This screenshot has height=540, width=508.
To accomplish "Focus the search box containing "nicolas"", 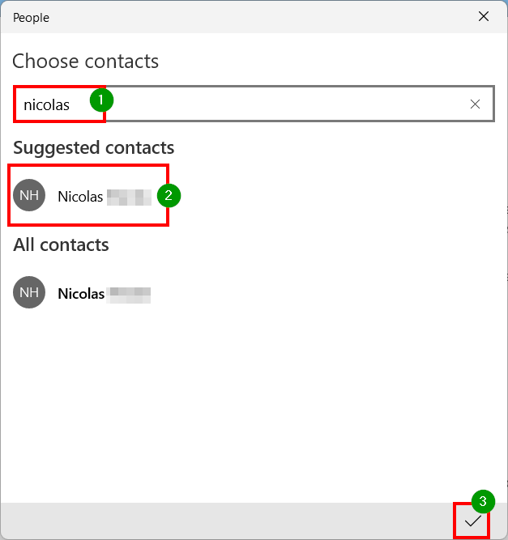I will tap(254, 104).
